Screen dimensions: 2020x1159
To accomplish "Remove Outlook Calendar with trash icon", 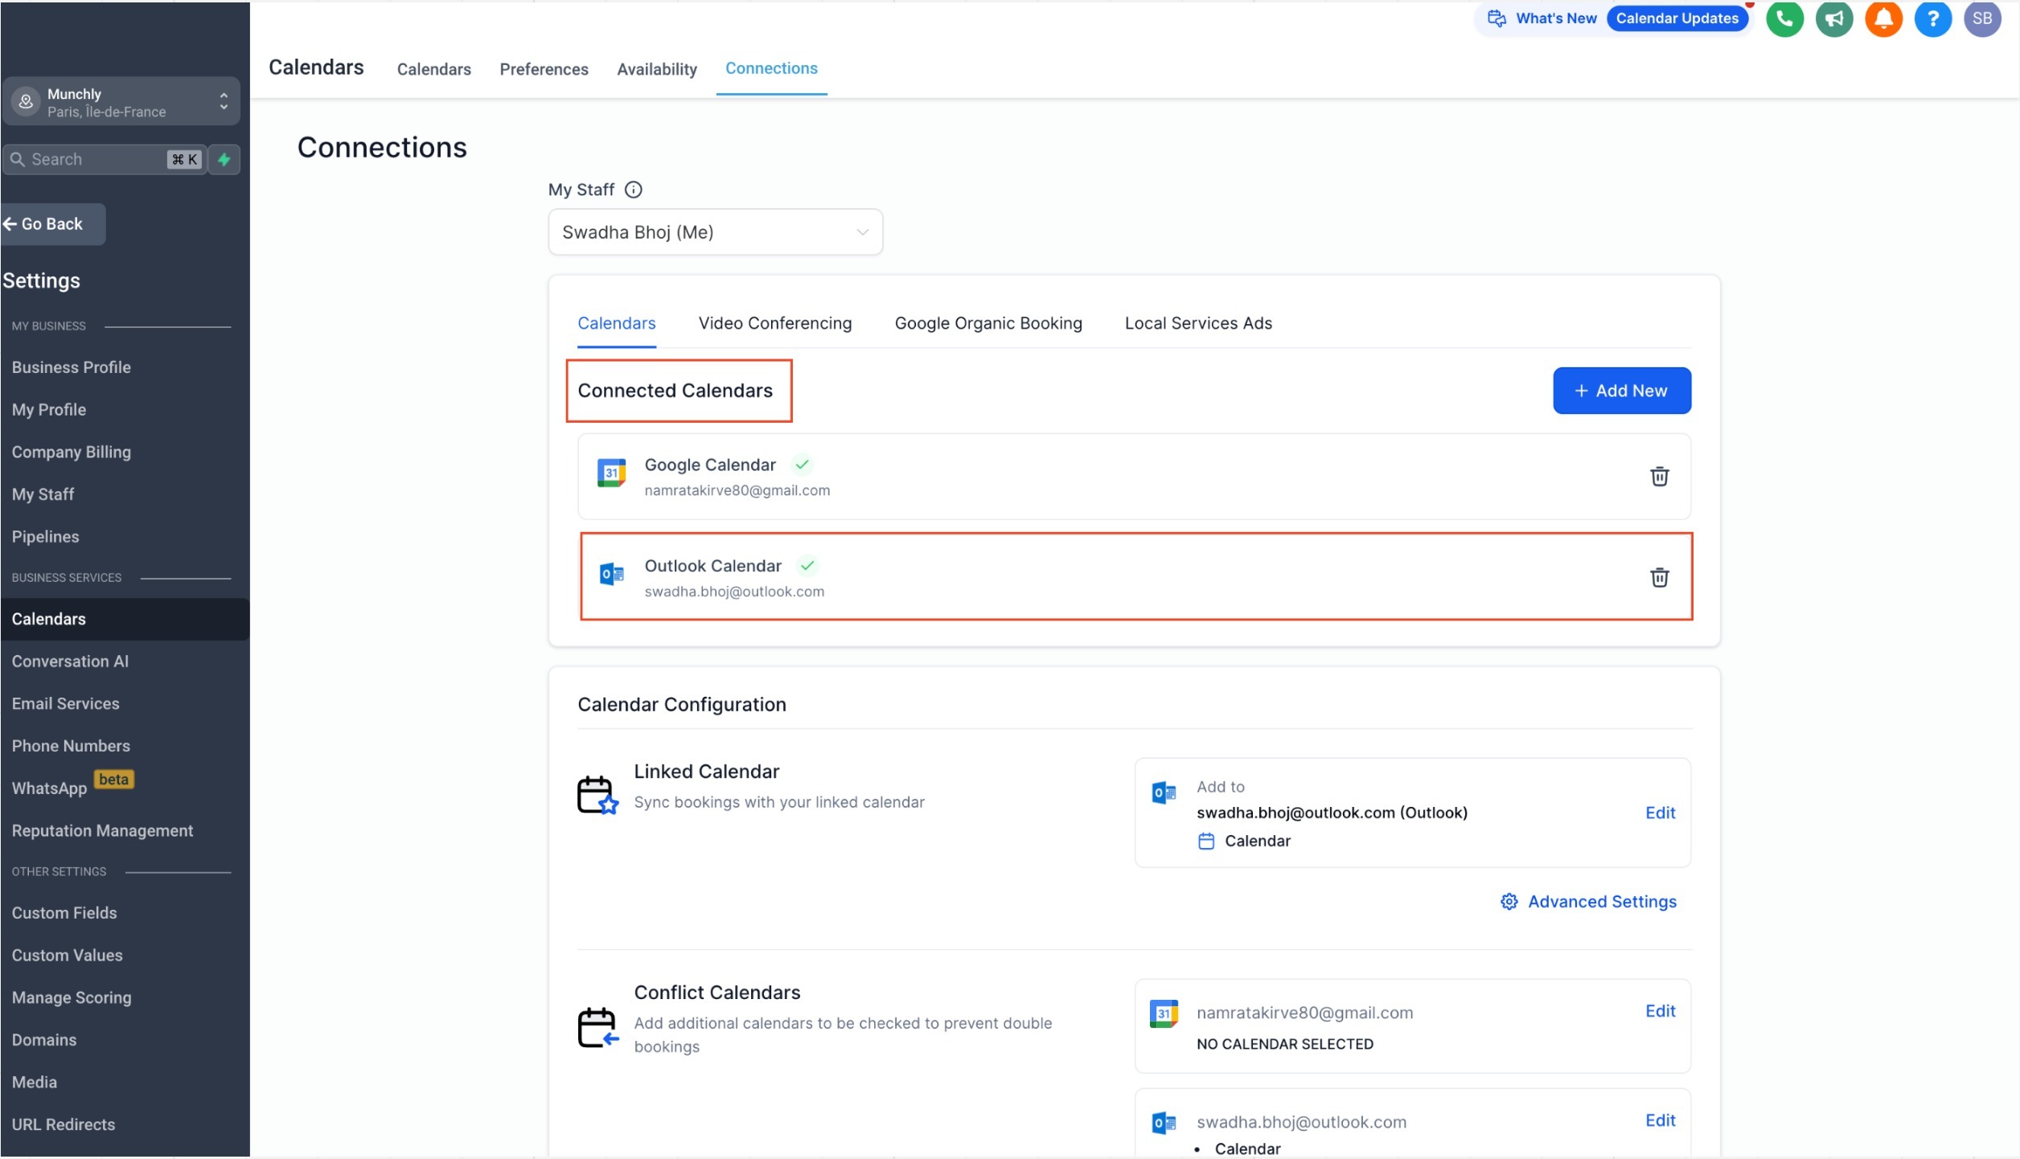I will (x=1659, y=577).
